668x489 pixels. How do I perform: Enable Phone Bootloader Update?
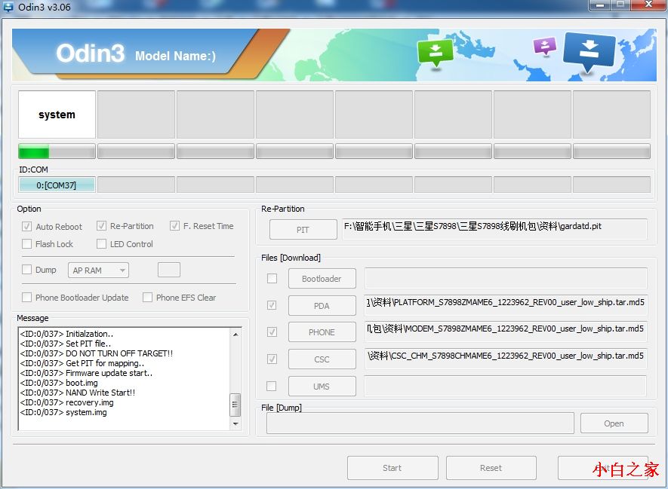click(27, 297)
